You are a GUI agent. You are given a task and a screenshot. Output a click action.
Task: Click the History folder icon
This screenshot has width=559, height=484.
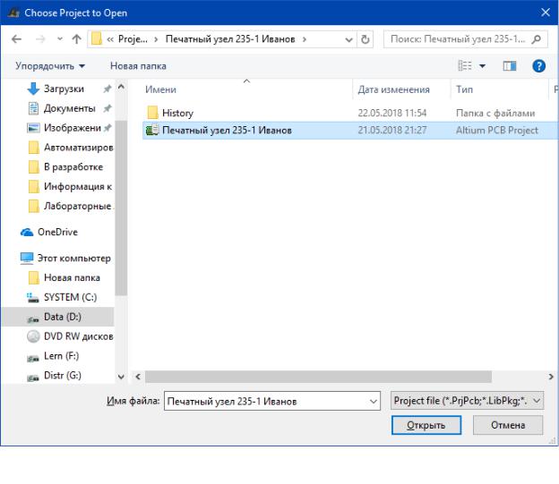pyautogui.click(x=152, y=113)
